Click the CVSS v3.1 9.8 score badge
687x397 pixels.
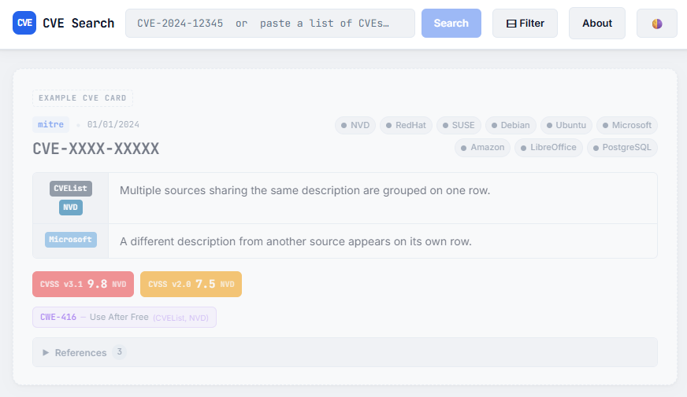point(84,285)
